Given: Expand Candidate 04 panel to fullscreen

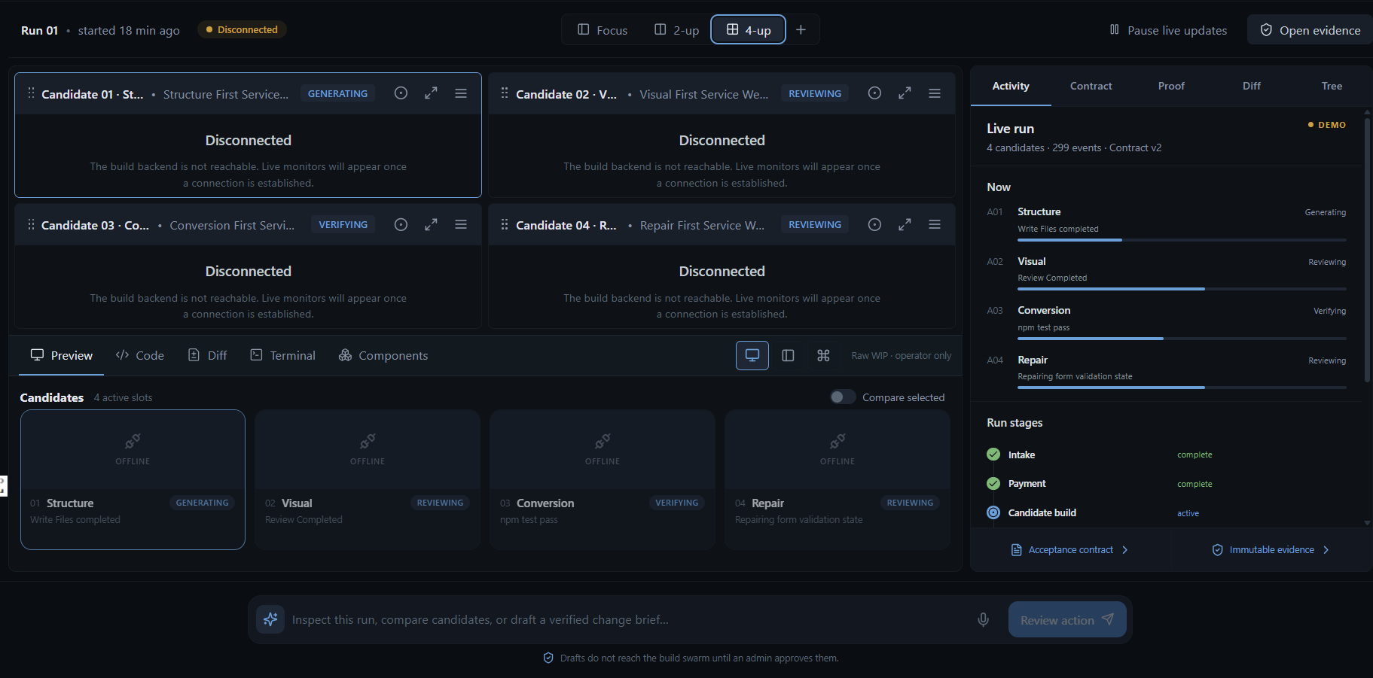Looking at the screenshot, I should tap(905, 224).
